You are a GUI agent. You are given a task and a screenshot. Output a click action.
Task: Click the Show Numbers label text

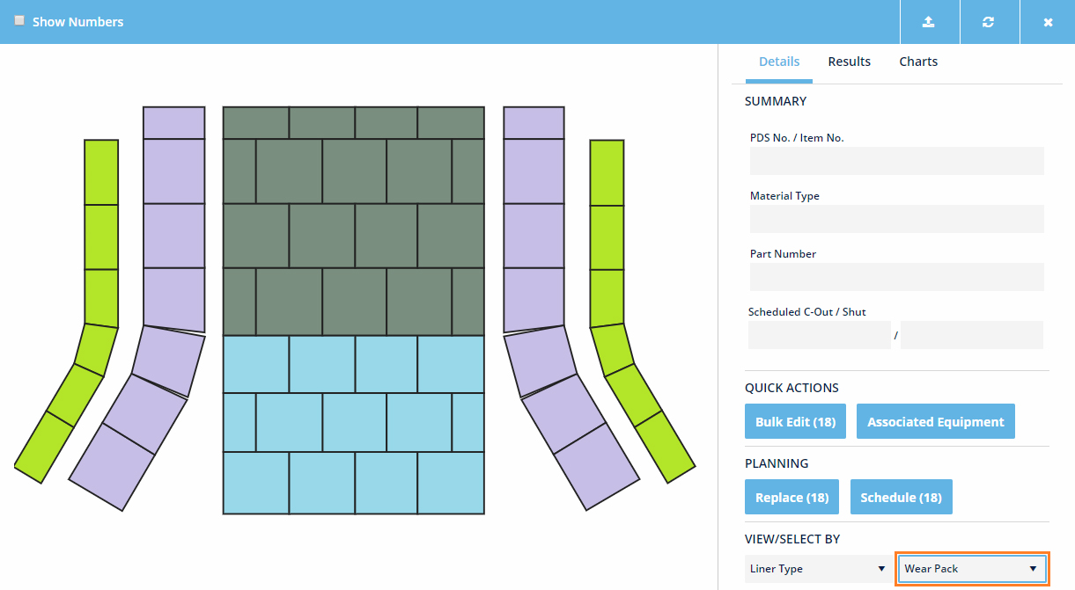click(78, 22)
